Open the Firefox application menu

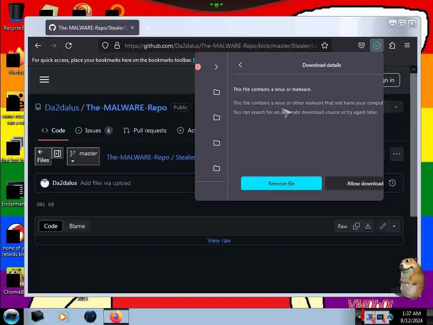(407, 45)
